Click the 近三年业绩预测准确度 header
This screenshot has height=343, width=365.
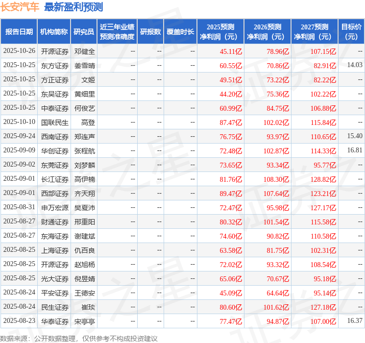click(x=117, y=32)
